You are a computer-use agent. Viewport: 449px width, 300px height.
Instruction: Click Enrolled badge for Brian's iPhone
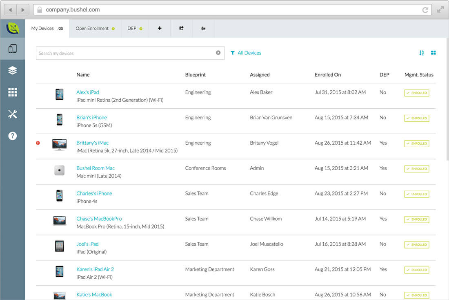pyautogui.click(x=417, y=118)
